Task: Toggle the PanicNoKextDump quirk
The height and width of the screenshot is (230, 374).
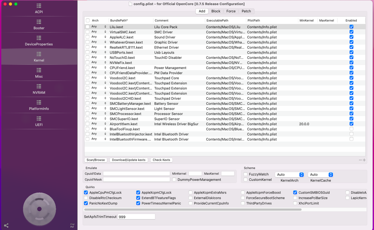Action: 86,203
